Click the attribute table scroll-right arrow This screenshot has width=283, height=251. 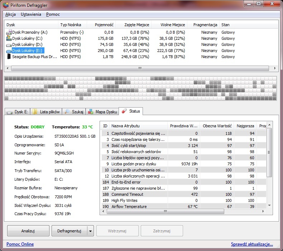(263, 211)
